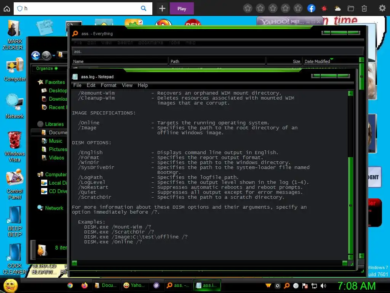Click the Yahoo Messenger window title bar

pyautogui.click(x=290, y=21)
